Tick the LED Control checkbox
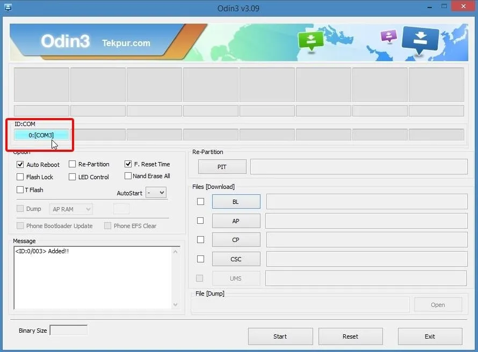This screenshot has width=478, height=352. [x=73, y=177]
